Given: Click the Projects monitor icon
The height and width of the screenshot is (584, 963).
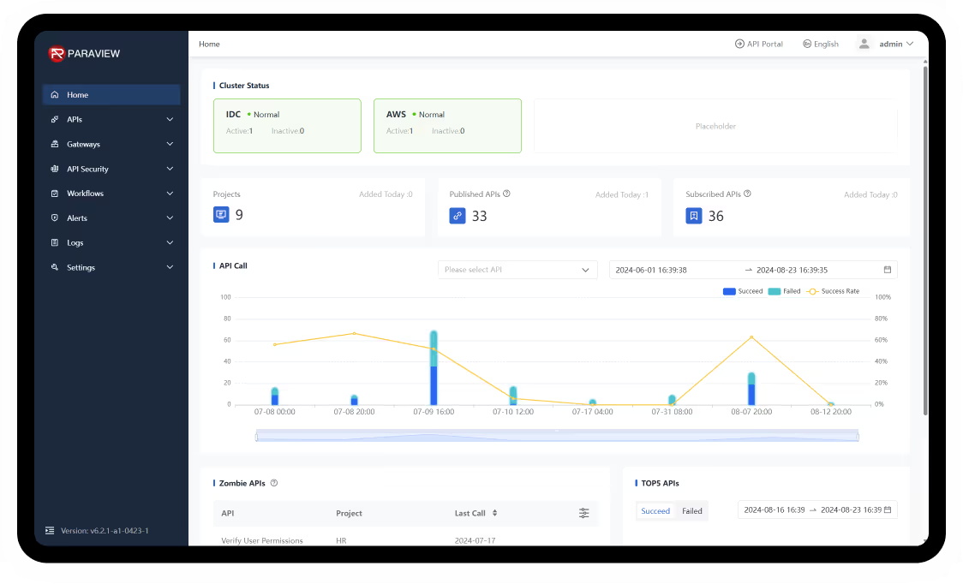Looking at the screenshot, I should 221,216.
